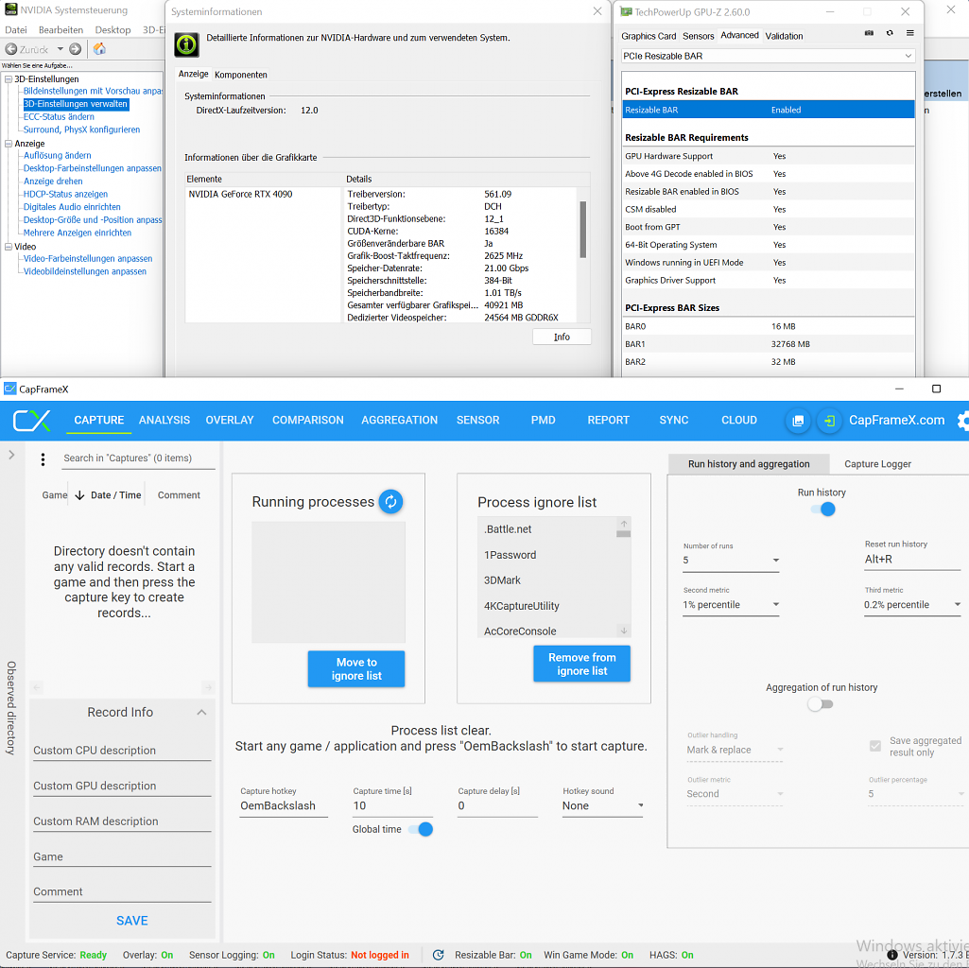969x968 pixels.
Task: Click right pagination arrow under captures list
Action: pyautogui.click(x=208, y=687)
